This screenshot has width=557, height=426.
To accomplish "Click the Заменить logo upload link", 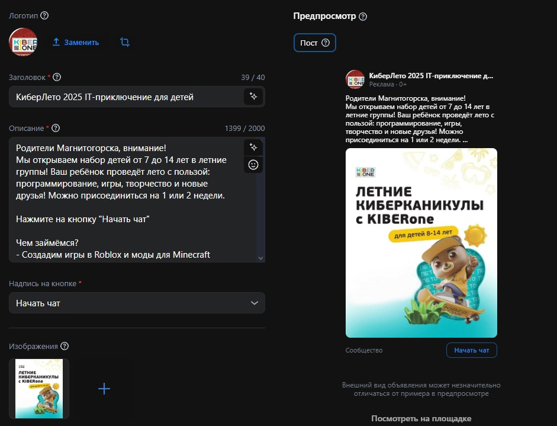I will point(76,42).
